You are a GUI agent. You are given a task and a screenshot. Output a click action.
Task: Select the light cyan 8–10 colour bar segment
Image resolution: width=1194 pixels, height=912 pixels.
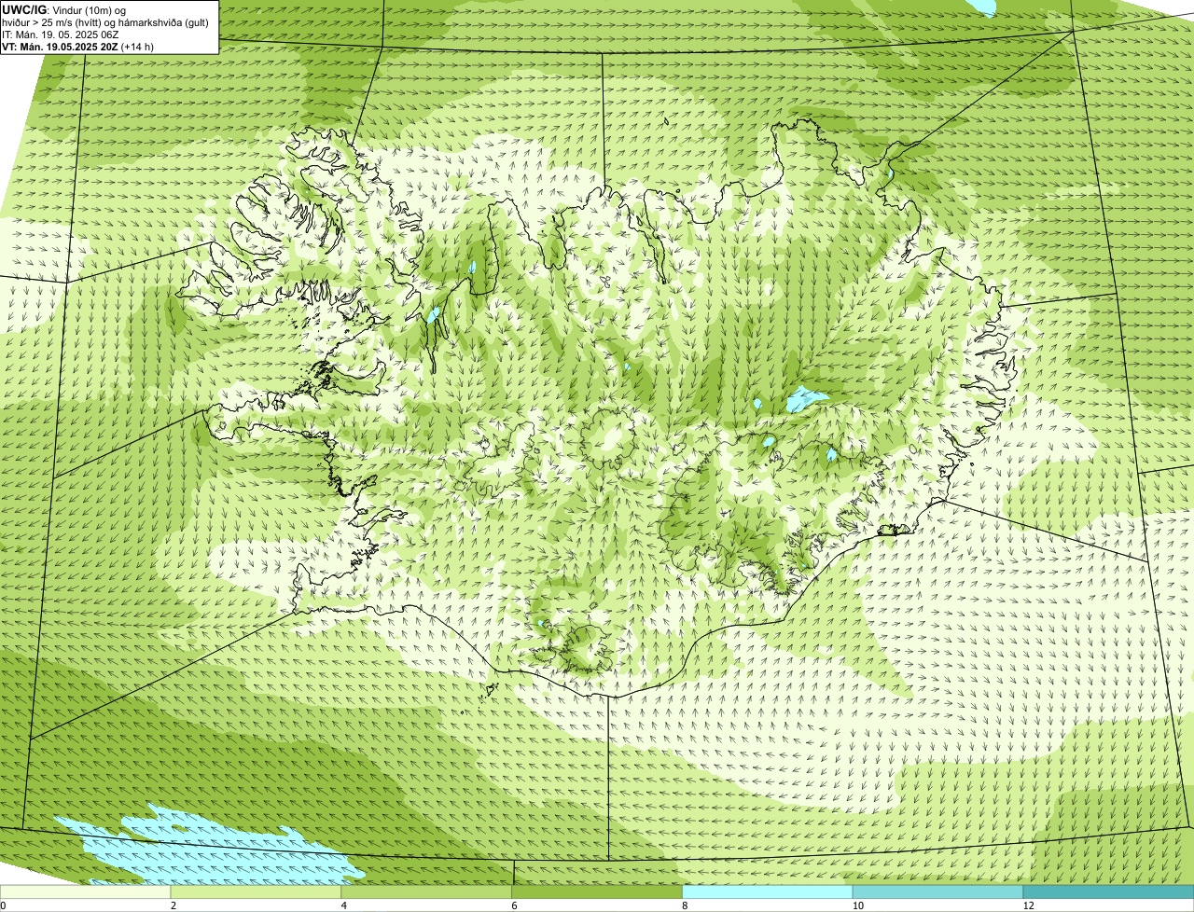point(769,891)
